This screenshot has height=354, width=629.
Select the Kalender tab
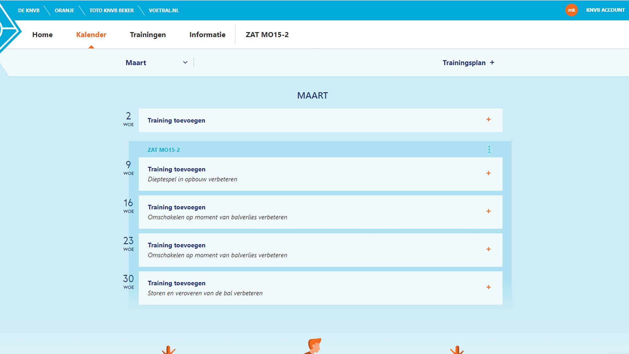[x=91, y=34]
